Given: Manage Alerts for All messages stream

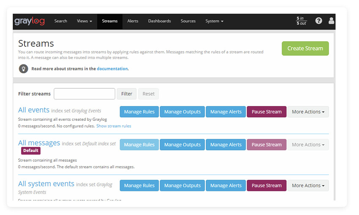Looking at the screenshot, I should [x=226, y=145].
